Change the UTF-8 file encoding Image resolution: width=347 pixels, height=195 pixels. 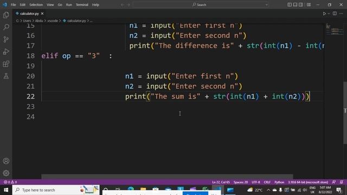point(256,182)
